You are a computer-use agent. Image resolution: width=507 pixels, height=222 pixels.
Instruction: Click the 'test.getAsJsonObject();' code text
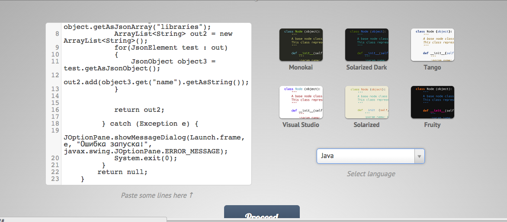[x=112, y=68]
